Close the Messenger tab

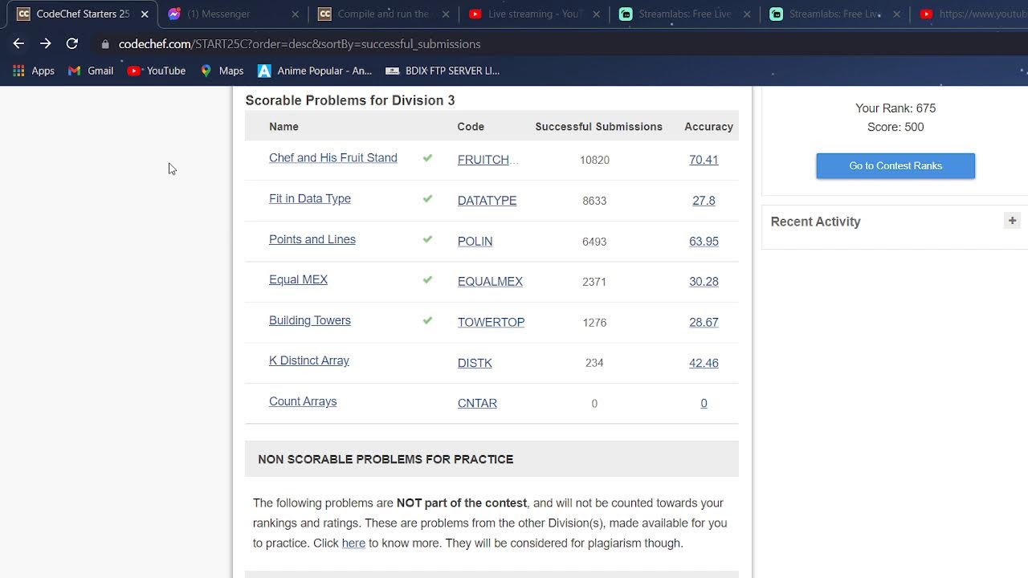295,14
